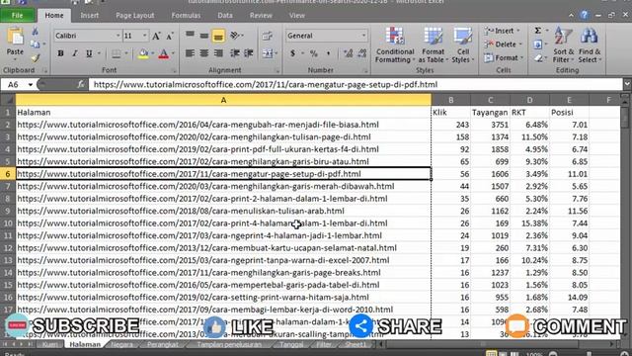Click the AutoSum sigma icon
This screenshot has height=356, width=632.
click(x=537, y=31)
